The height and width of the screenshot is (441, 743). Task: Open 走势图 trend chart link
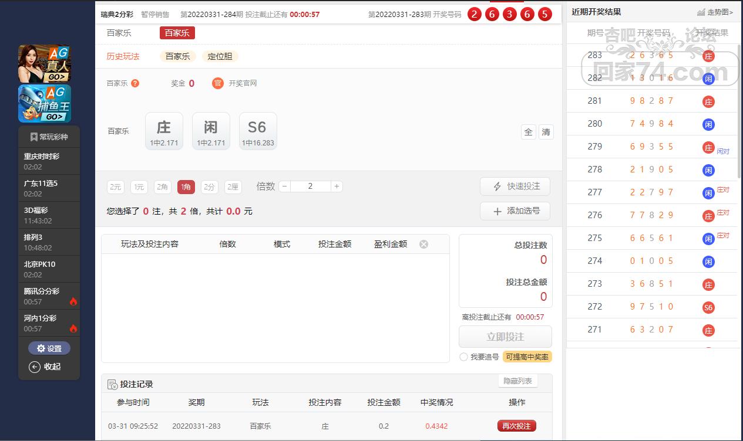pos(715,12)
